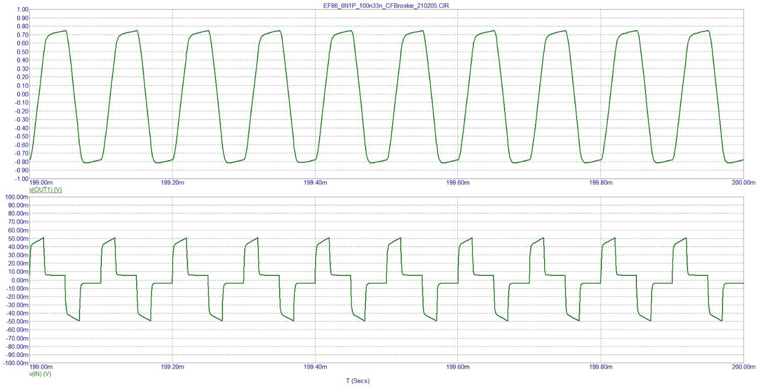
Task: Select the v(IN) (V) trace label
Action: tap(41, 374)
